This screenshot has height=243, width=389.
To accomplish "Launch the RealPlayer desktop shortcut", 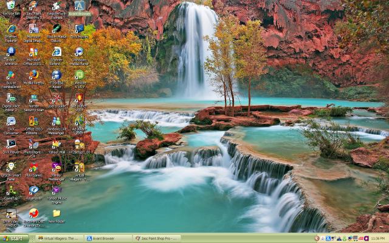I will pos(33,190).
